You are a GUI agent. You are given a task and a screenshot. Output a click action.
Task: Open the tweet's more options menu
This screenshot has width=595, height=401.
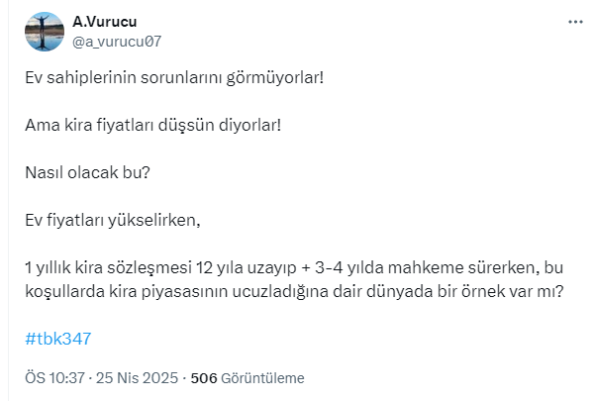click(575, 22)
